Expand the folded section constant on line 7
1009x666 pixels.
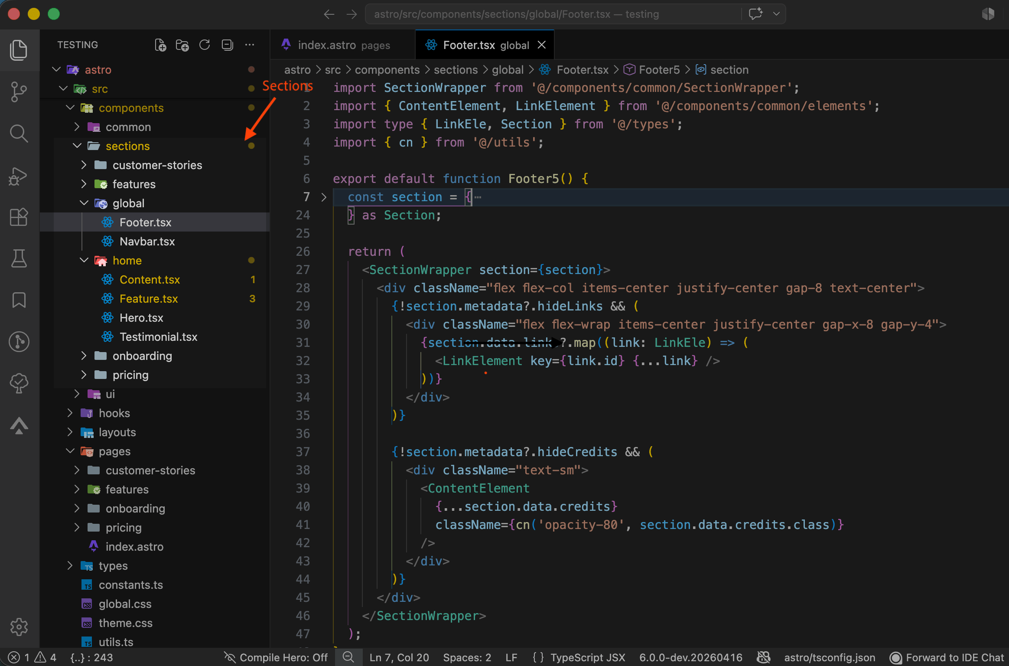(x=324, y=197)
